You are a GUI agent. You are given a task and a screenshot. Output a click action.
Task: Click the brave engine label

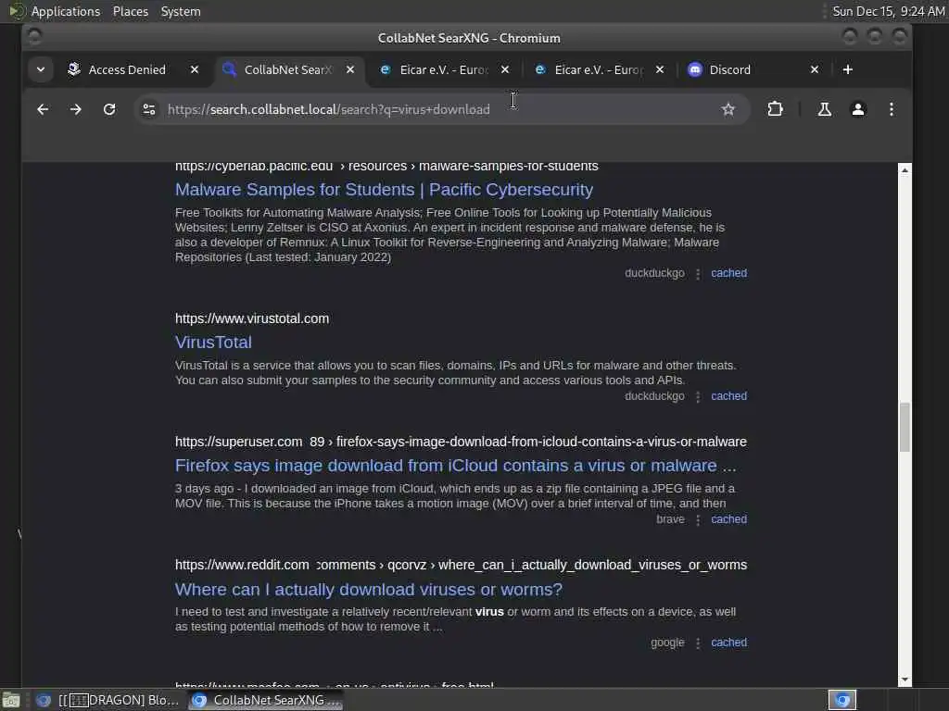[x=670, y=519]
